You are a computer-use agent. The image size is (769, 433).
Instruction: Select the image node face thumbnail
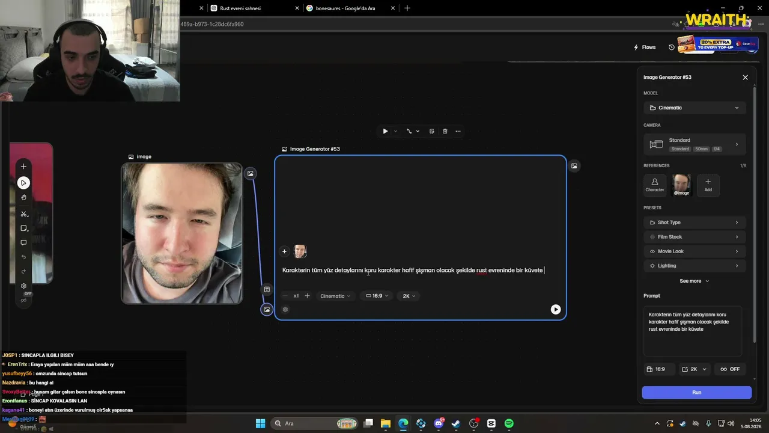coord(182,233)
